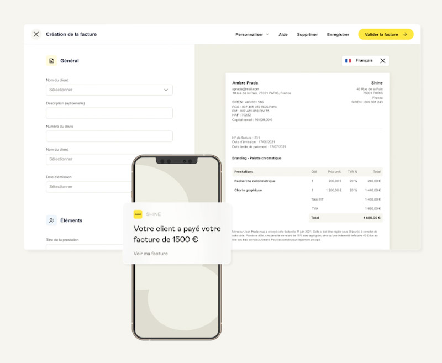
Task: Click the Total 1 680,00 € row
Action: [x=346, y=218]
